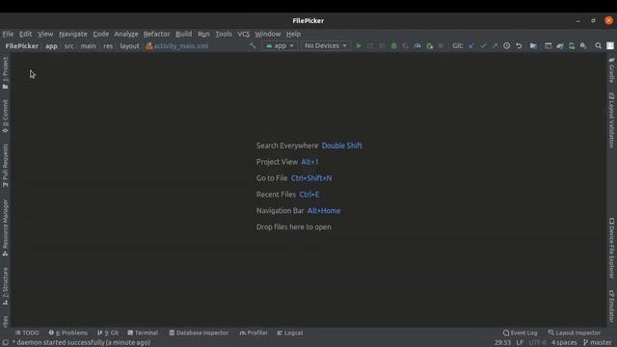Open the Help menu
Image resolution: width=617 pixels, height=347 pixels.
coord(293,34)
